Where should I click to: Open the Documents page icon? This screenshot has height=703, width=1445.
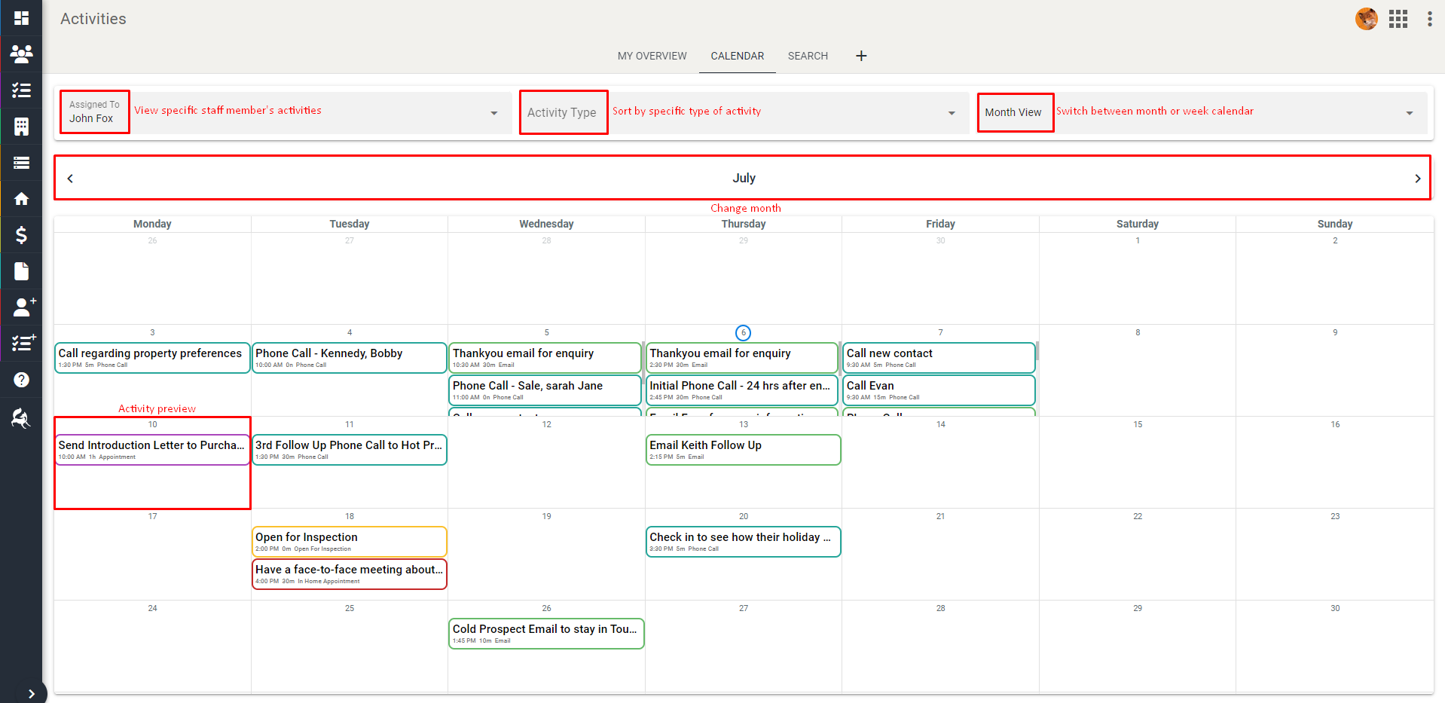20,271
